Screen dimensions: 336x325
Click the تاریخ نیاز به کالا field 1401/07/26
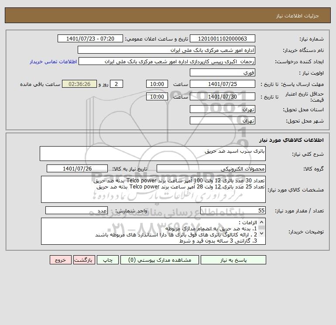pyautogui.click(x=77, y=168)
